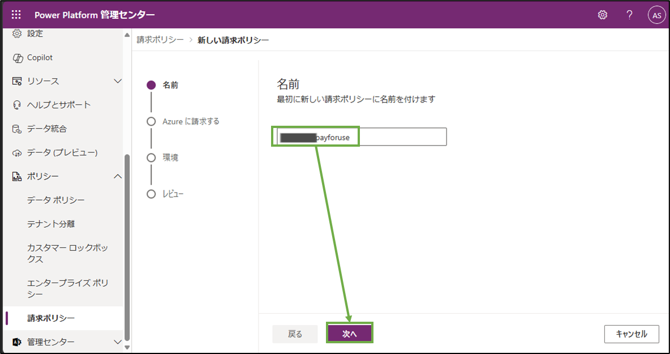Viewport: 670px width, 354px height.
Task: Click the データ統合 icon in sidebar
Action: coord(16,129)
